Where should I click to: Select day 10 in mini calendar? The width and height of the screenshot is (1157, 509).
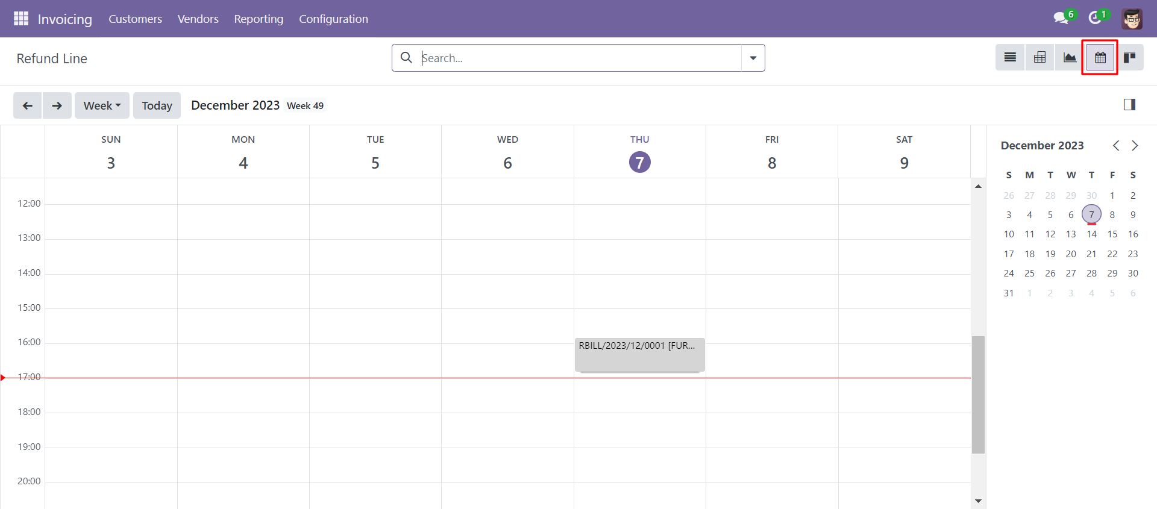(1009, 234)
